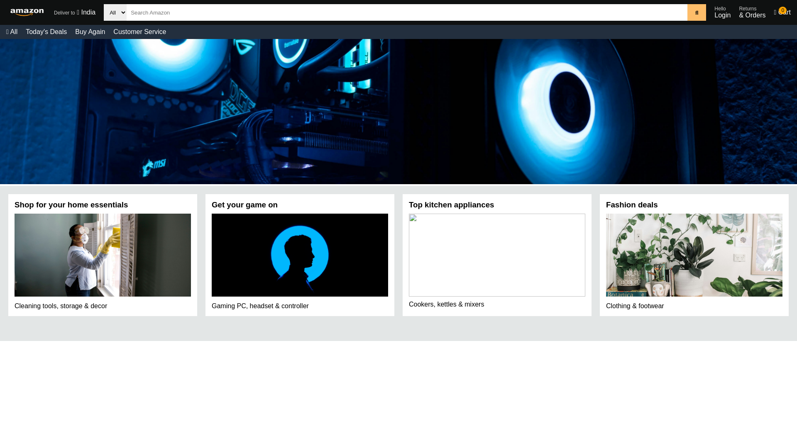Open Customer Service
Viewport: 797px width, 448px height.
(139, 32)
